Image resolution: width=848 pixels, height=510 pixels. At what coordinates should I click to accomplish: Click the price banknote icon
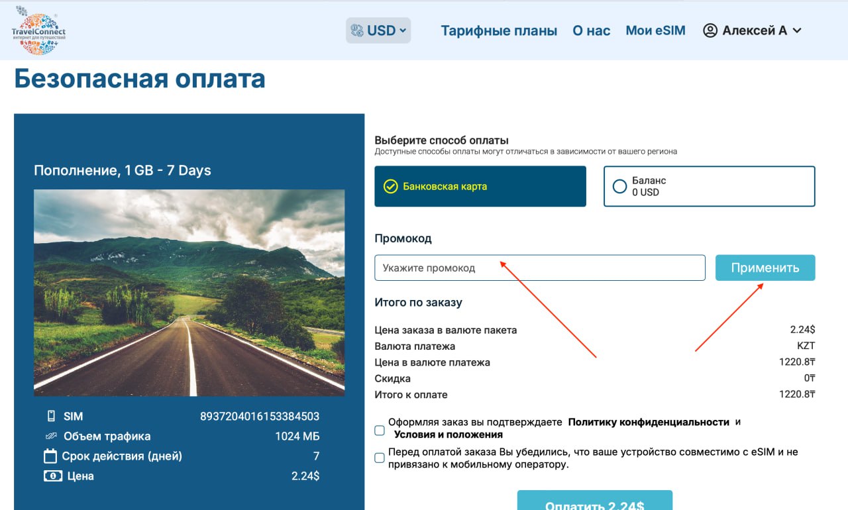point(52,476)
